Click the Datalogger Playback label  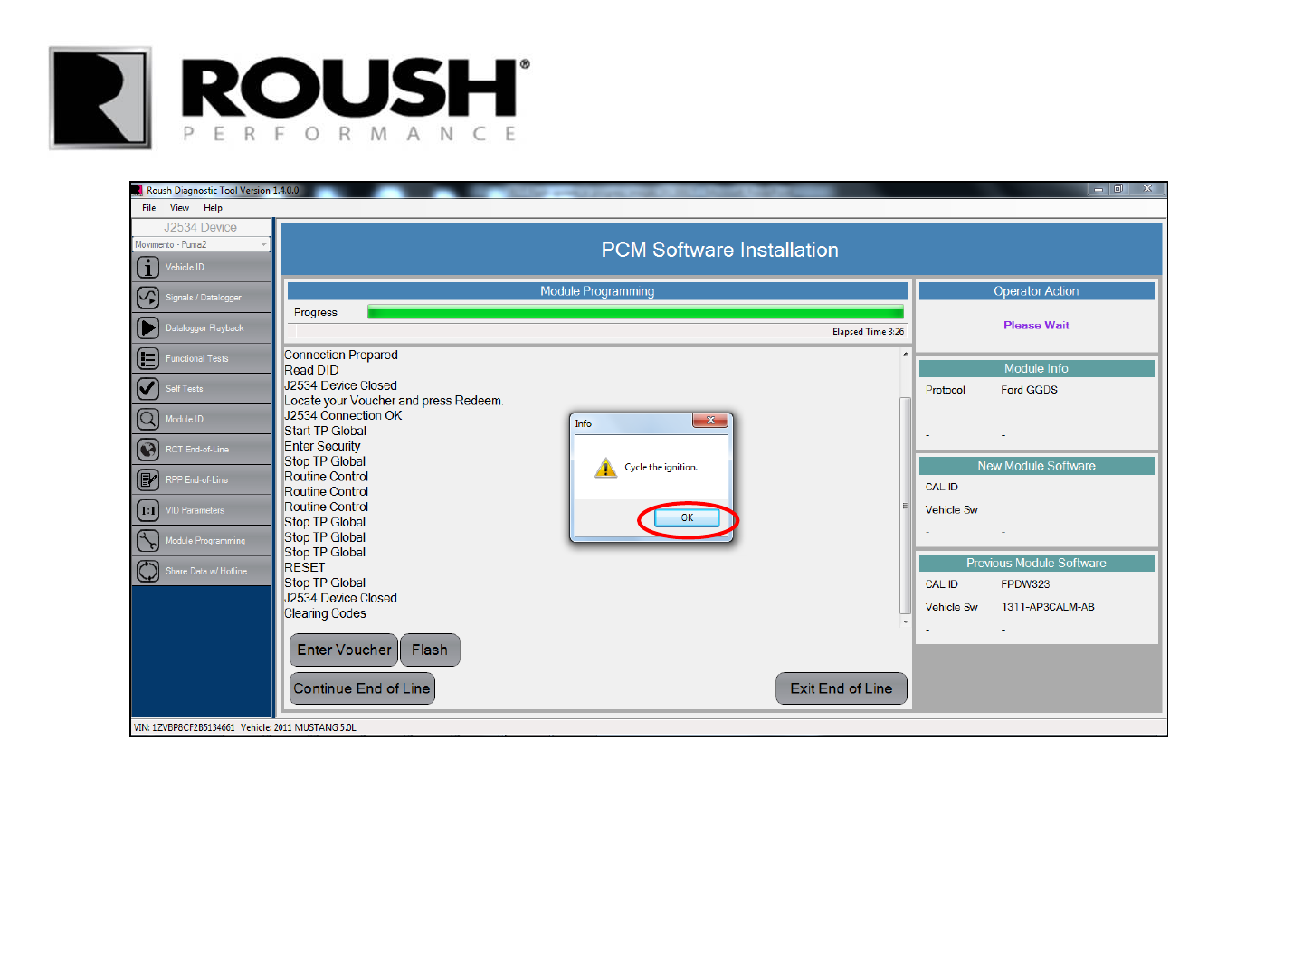tap(204, 328)
